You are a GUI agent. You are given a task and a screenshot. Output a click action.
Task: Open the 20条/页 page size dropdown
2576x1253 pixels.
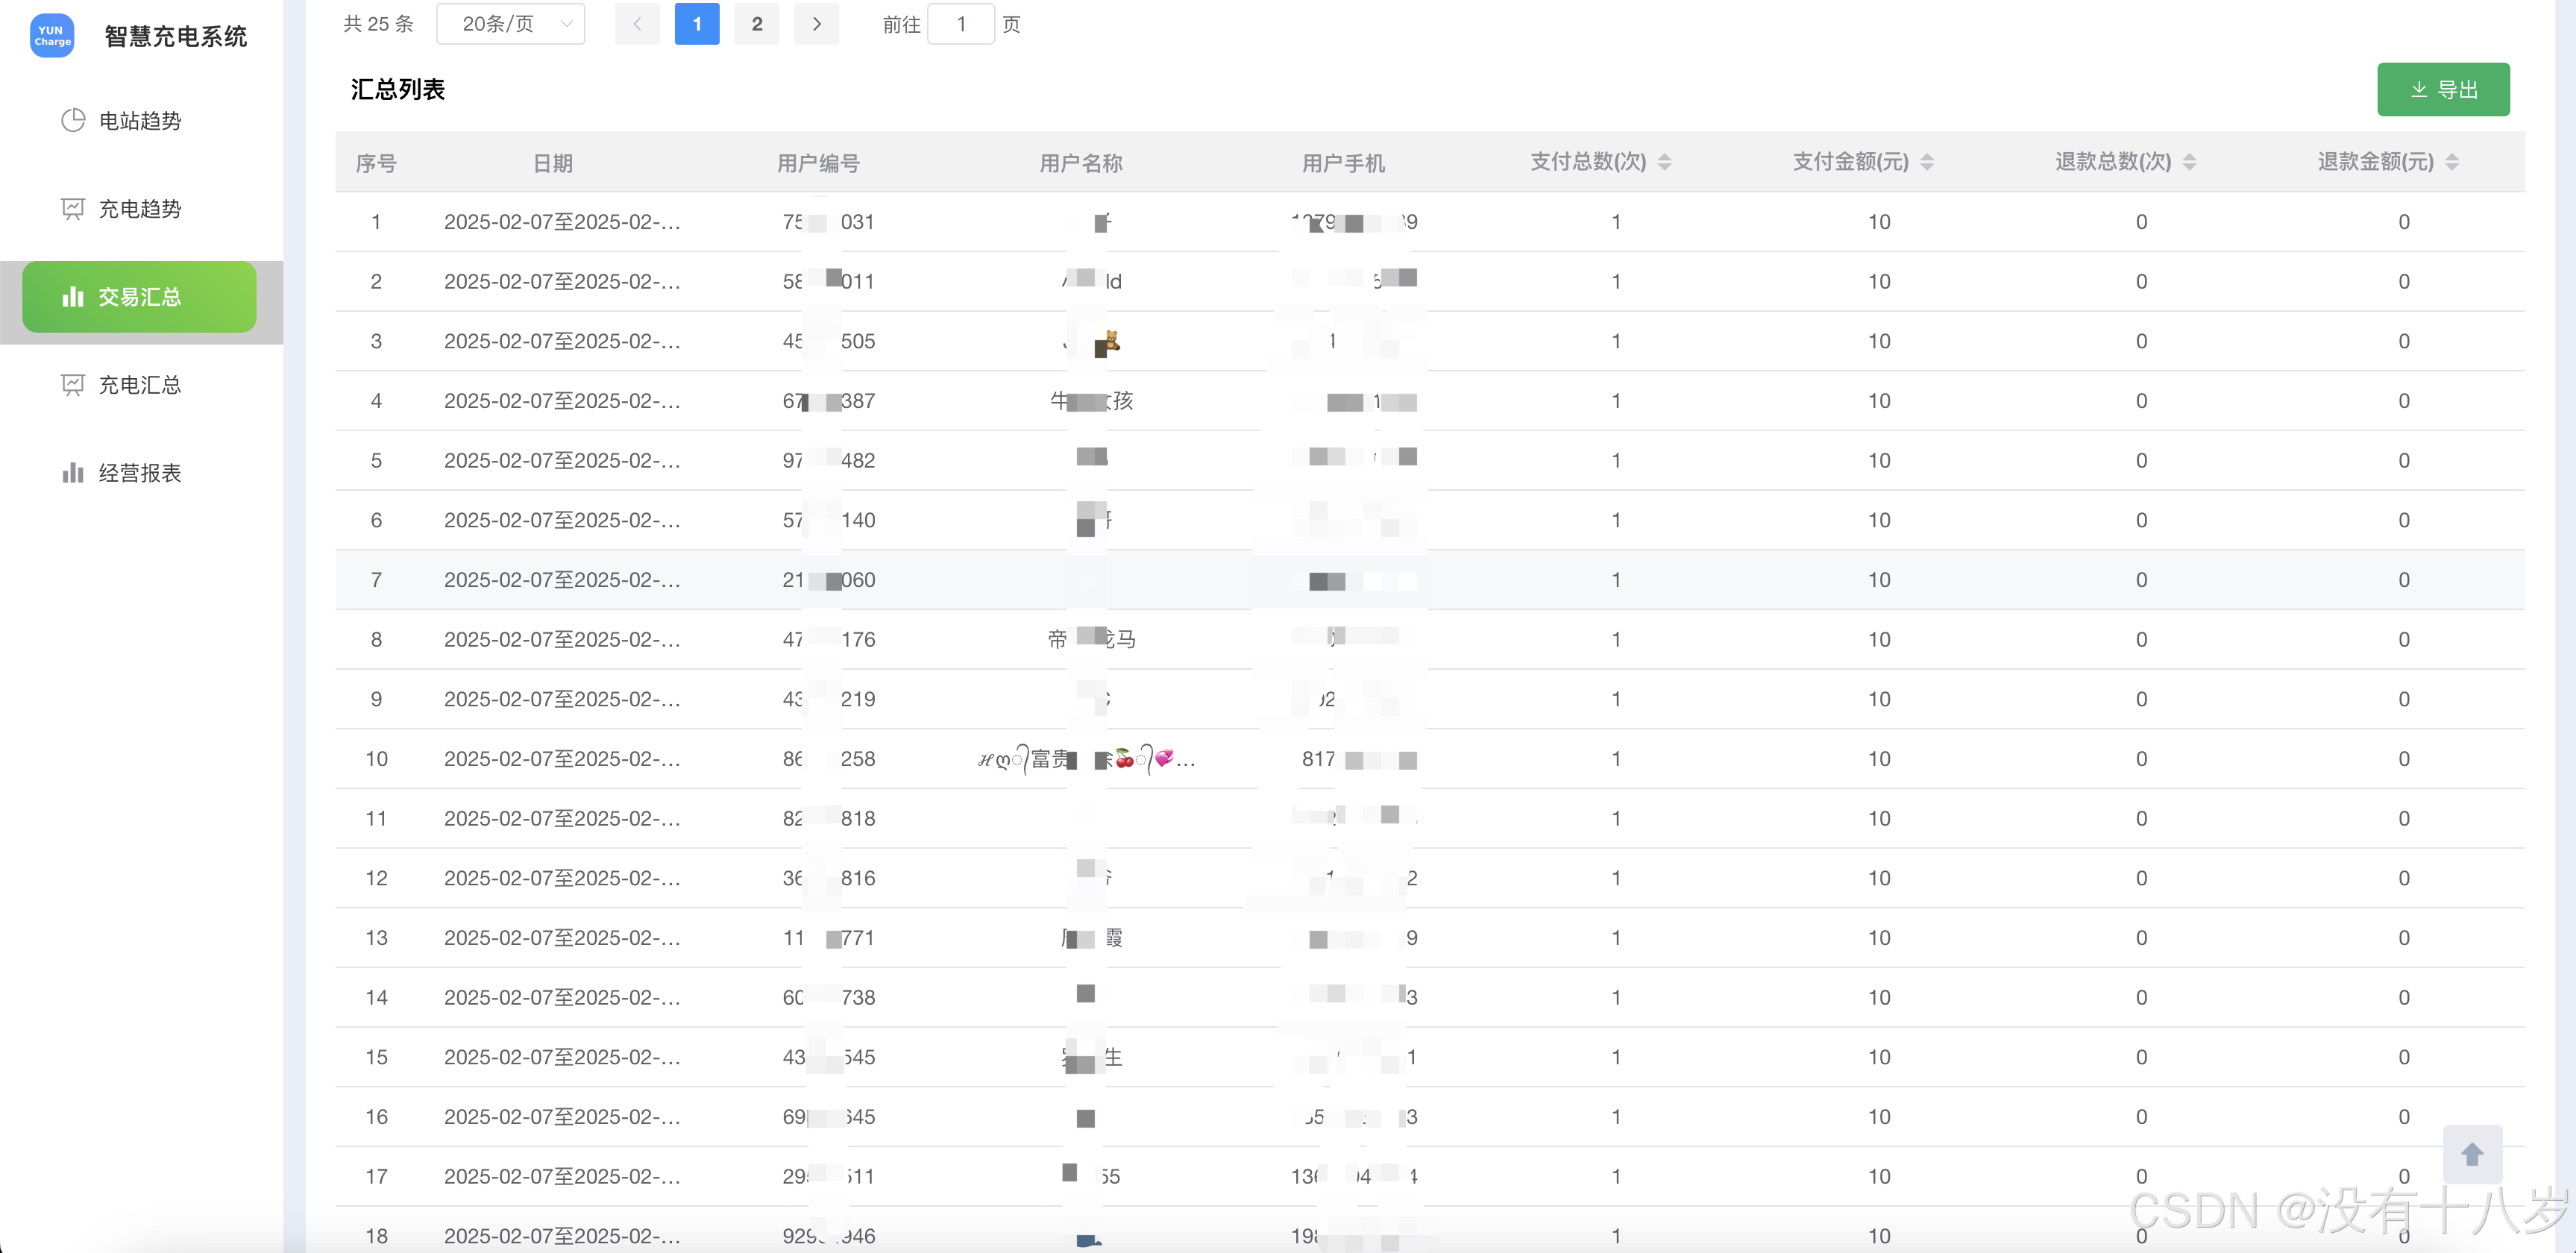(x=511, y=24)
